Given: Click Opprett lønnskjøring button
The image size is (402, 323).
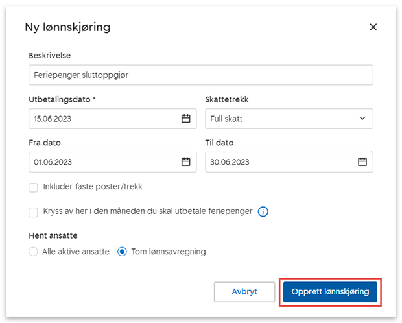Looking at the screenshot, I should coord(330,292).
